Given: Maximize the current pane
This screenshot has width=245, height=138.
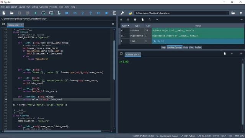Looking at the screenshot, I should pyautogui.click(x=114, y=13).
